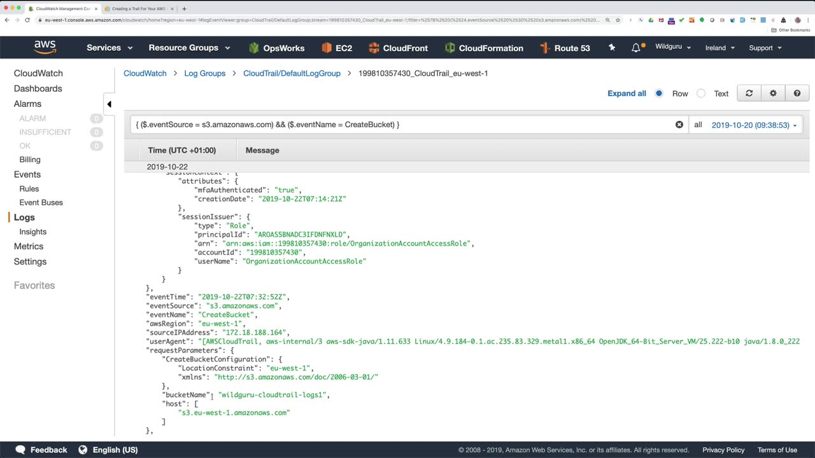Open the notifications bell

click(x=636, y=48)
